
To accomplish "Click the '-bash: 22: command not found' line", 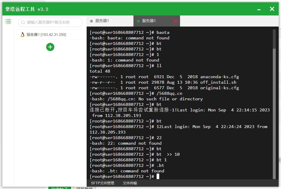I will 126,143.
